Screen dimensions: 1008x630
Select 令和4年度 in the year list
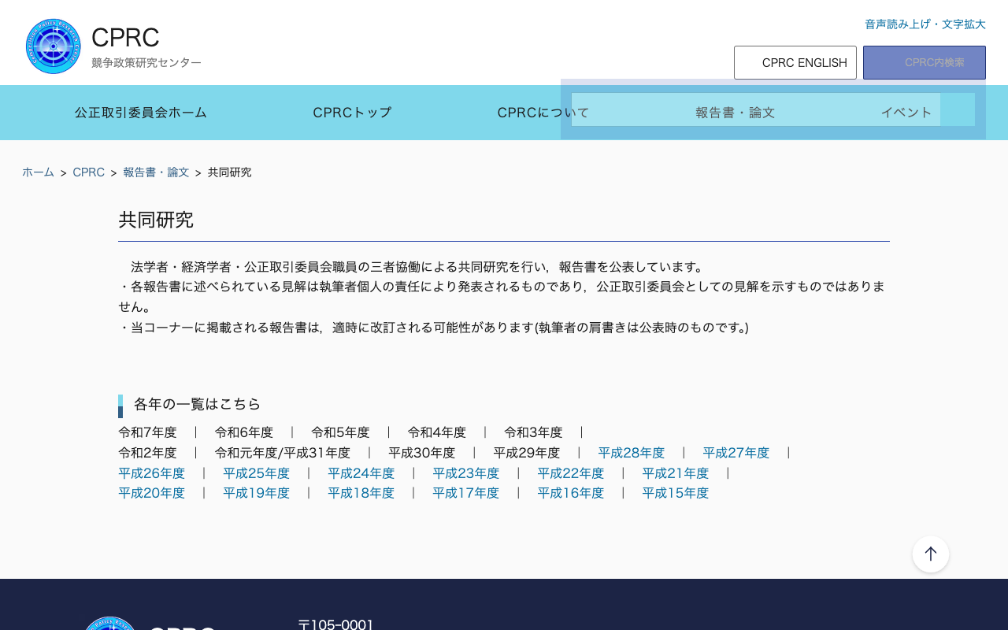click(x=437, y=432)
